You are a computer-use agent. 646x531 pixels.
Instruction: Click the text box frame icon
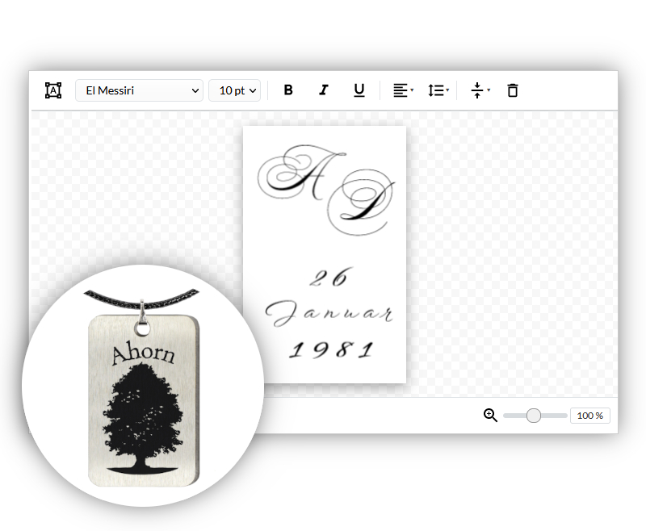53,90
